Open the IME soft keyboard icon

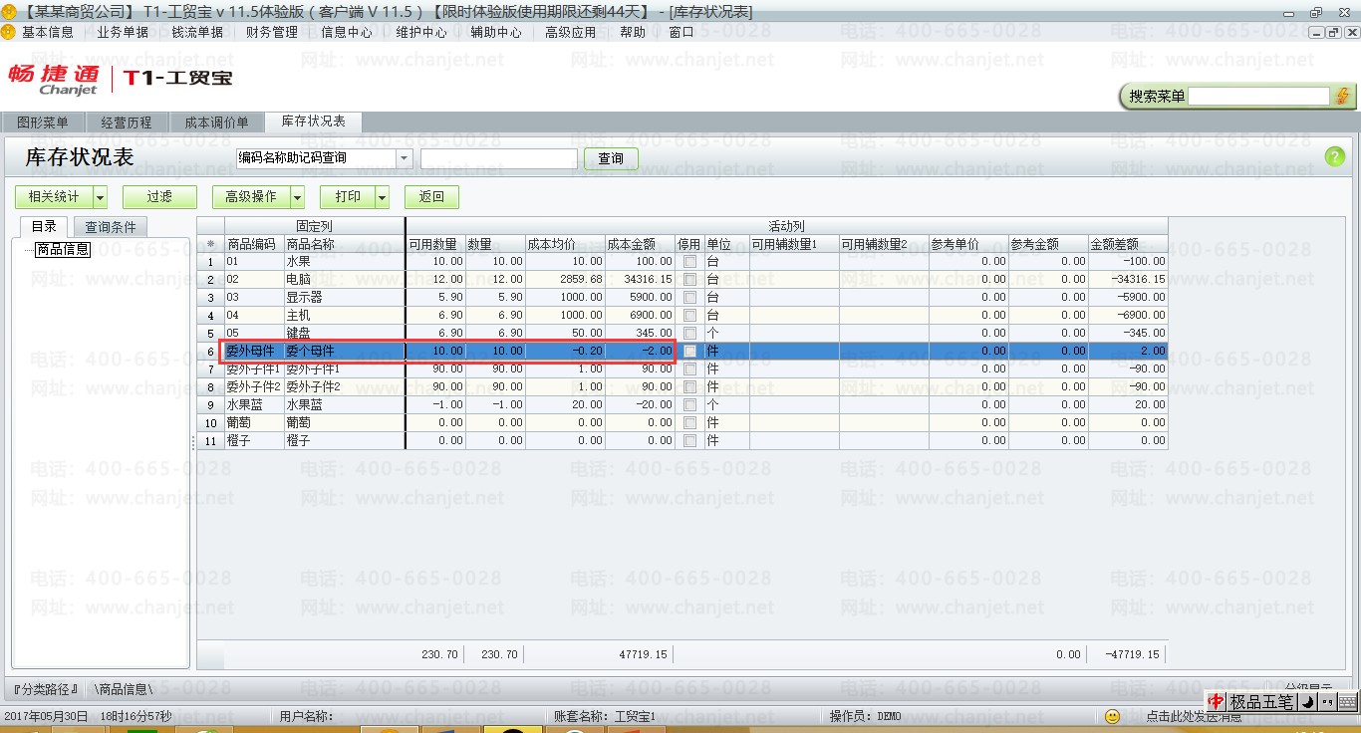pyautogui.click(x=1347, y=702)
